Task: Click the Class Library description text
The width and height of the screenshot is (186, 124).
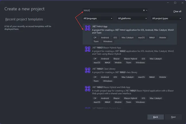Action: (115, 72)
